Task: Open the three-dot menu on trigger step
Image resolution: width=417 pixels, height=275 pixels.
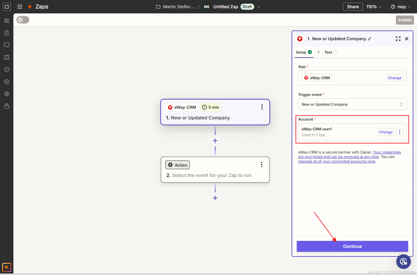Action: (262, 107)
